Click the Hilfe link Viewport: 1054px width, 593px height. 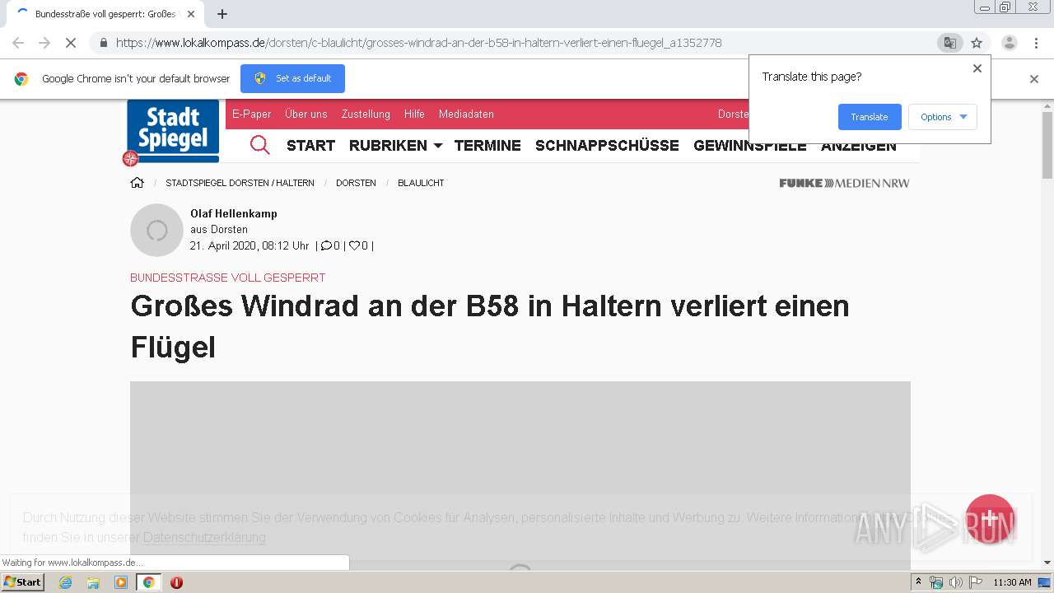(x=414, y=114)
